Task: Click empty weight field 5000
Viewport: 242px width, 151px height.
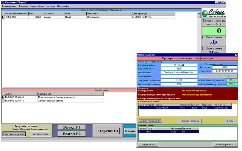Action: point(225,67)
